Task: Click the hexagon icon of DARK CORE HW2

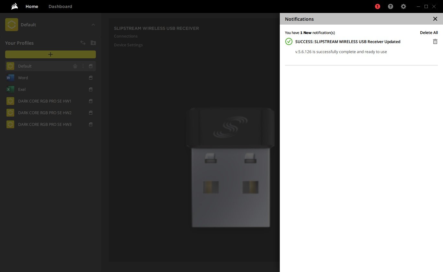Action: pos(10,113)
